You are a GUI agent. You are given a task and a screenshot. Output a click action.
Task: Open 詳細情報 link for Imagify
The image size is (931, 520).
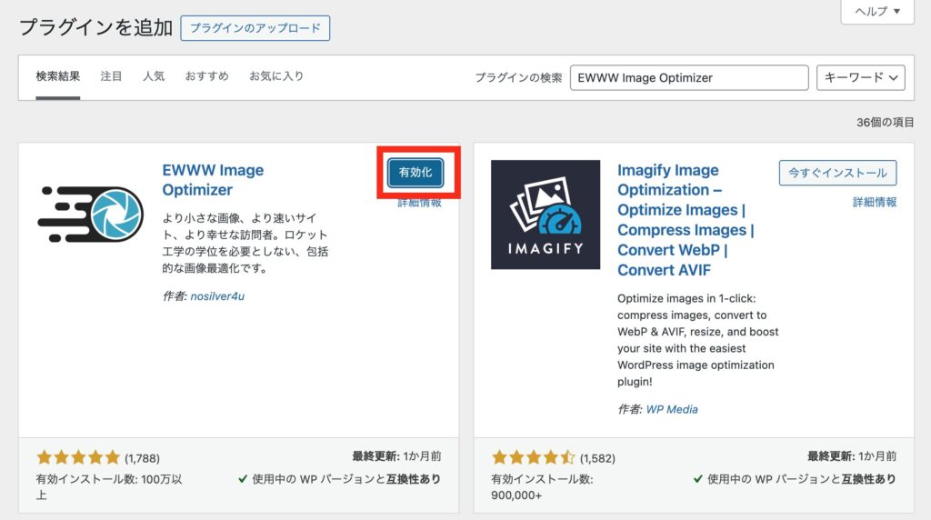(x=875, y=203)
